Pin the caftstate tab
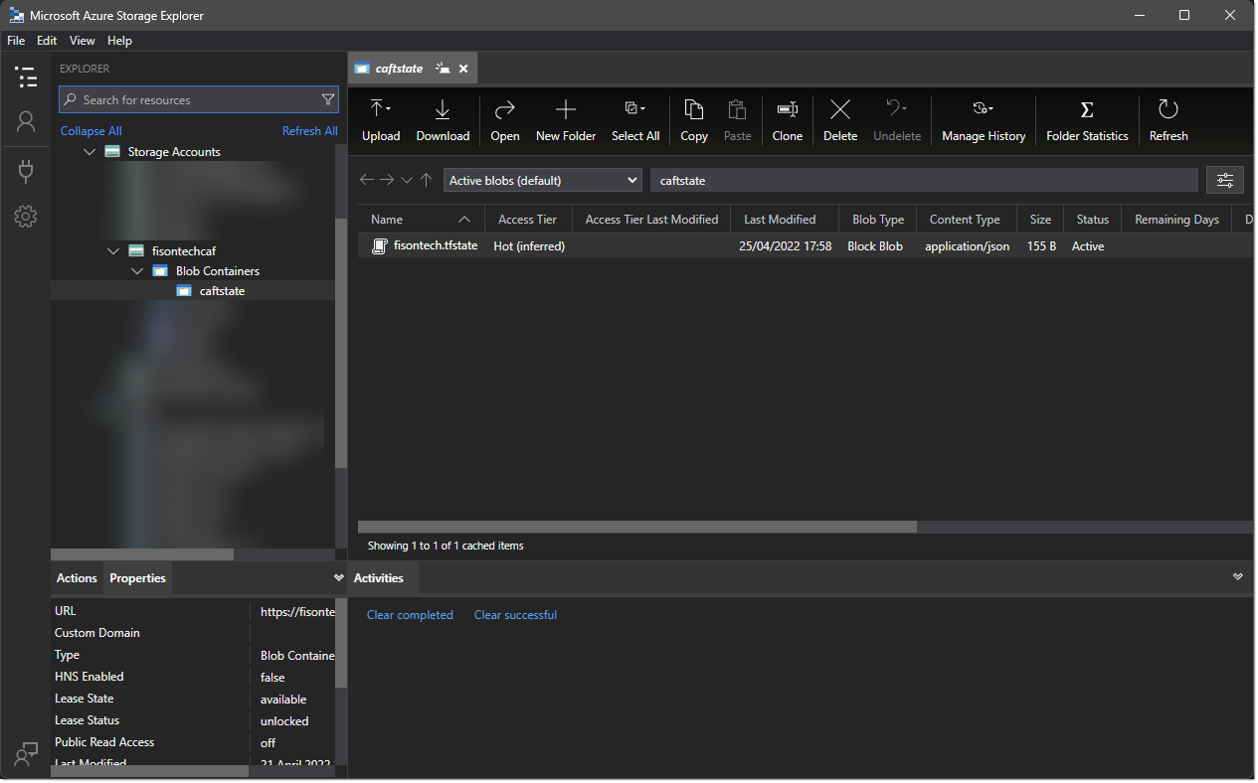1258x783 pixels. pos(444,69)
